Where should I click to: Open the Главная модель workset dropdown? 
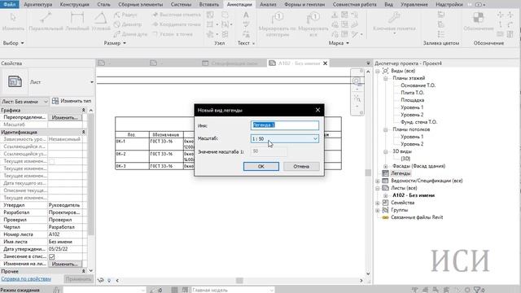point(233,290)
